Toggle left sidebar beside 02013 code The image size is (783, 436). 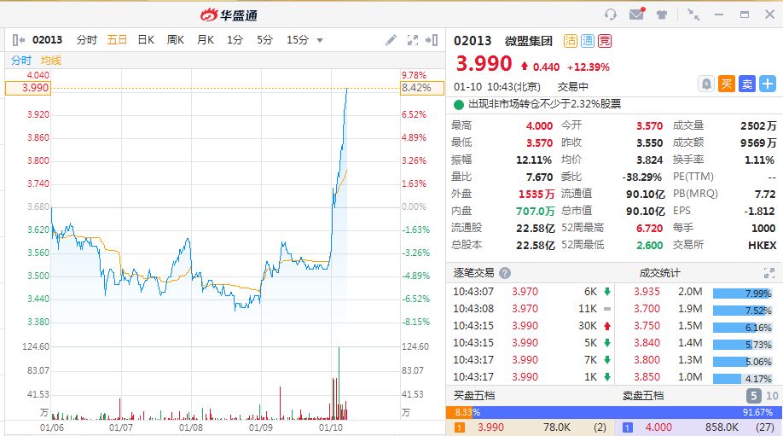coord(19,40)
